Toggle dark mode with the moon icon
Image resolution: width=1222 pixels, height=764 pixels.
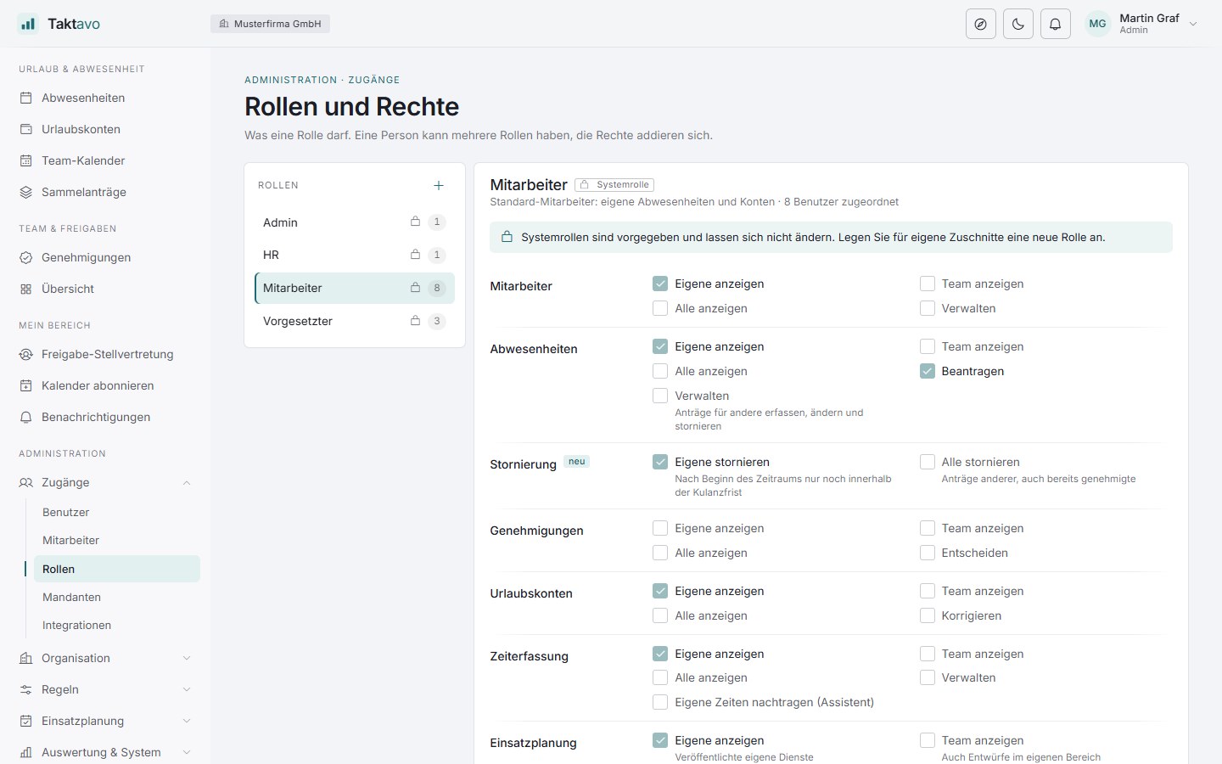1018,24
